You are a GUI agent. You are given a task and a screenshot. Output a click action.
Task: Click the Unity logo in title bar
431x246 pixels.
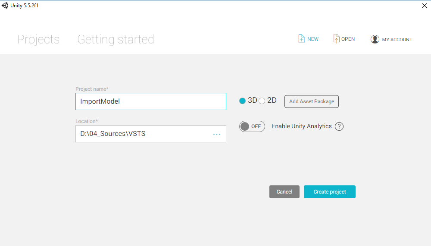pos(5,6)
